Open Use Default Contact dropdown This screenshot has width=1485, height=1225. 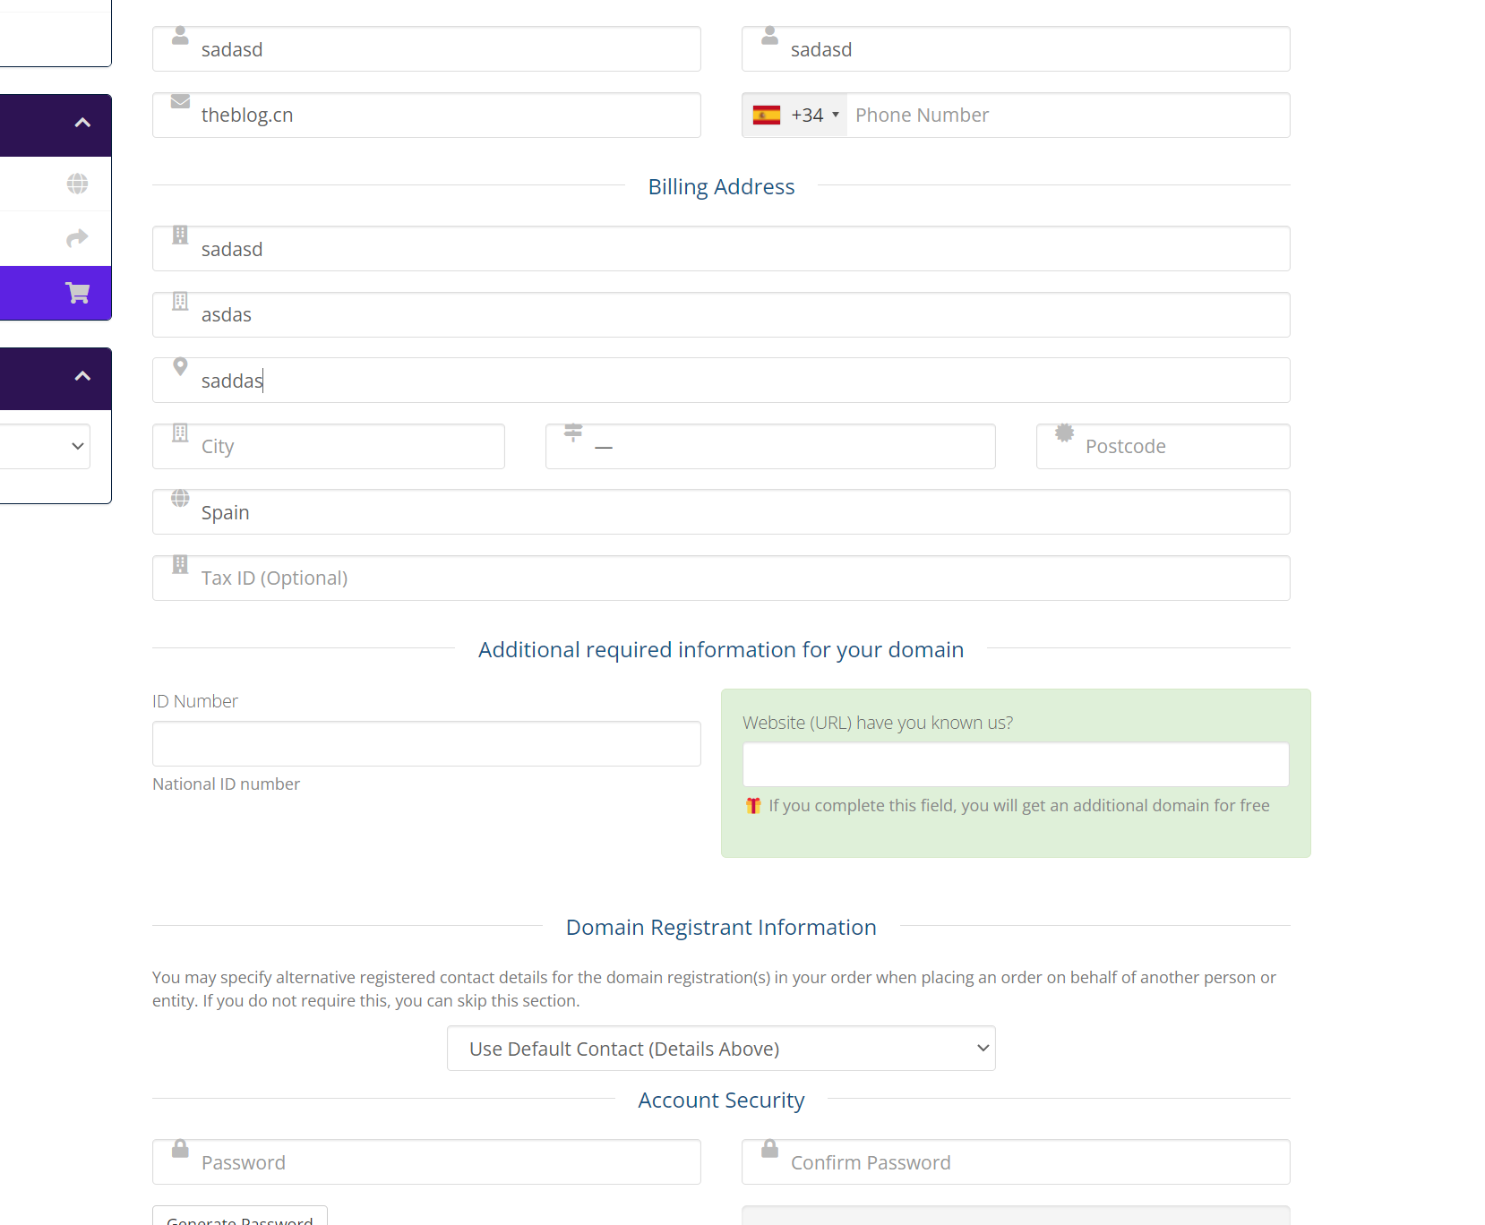click(721, 1049)
